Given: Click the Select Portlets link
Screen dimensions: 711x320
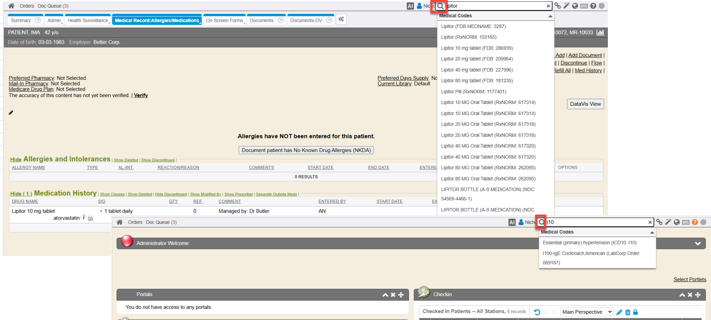Looking at the screenshot, I should (689, 279).
